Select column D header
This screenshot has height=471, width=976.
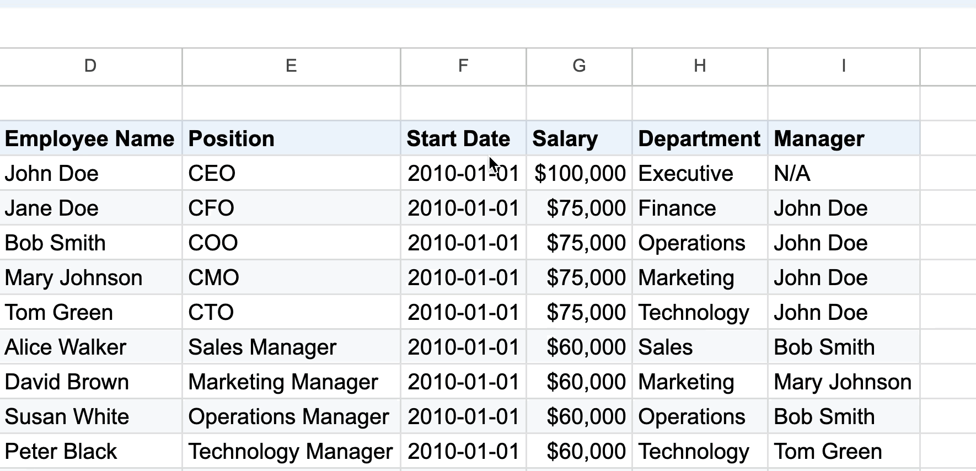[x=90, y=66]
